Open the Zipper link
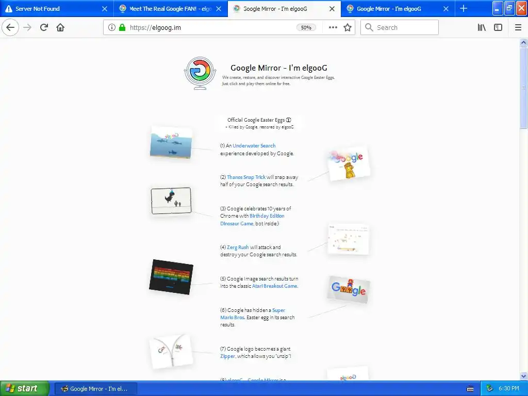The height and width of the screenshot is (396, 528). click(227, 356)
